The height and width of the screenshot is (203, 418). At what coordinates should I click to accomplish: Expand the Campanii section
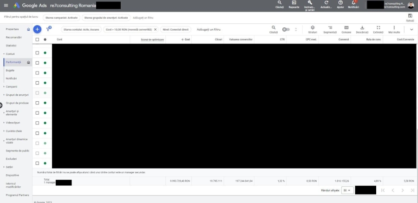pos(4,87)
